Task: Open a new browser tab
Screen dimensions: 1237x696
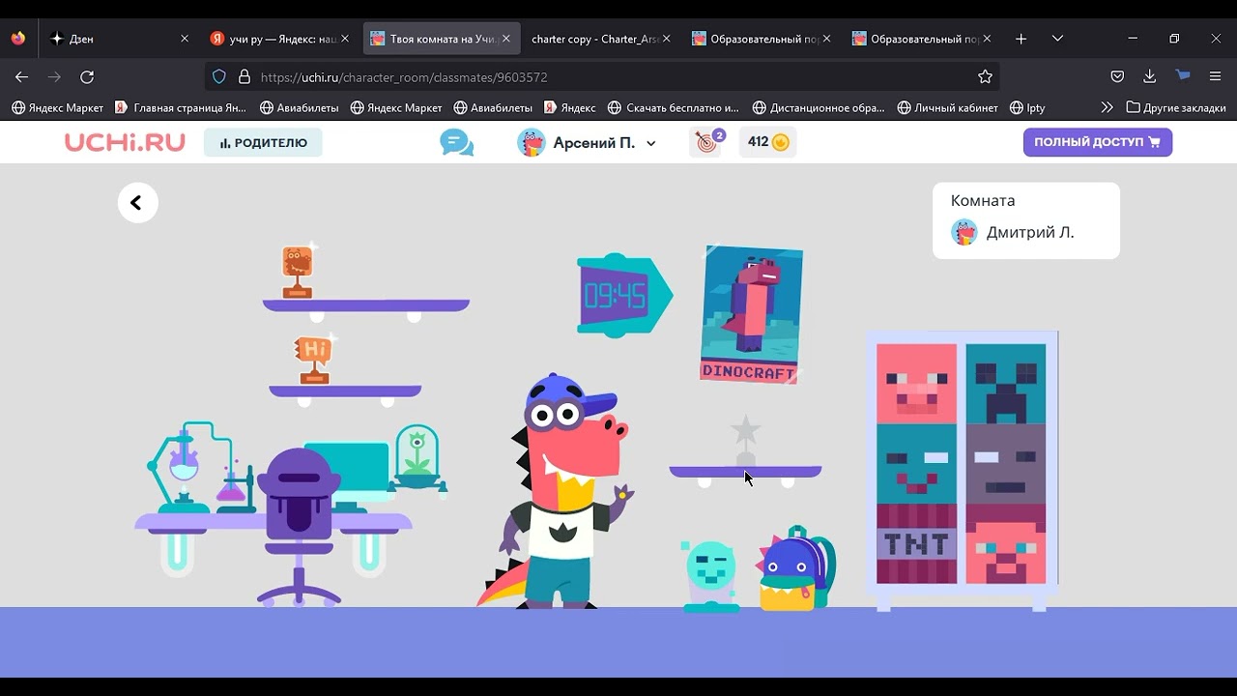Action: (x=1021, y=39)
